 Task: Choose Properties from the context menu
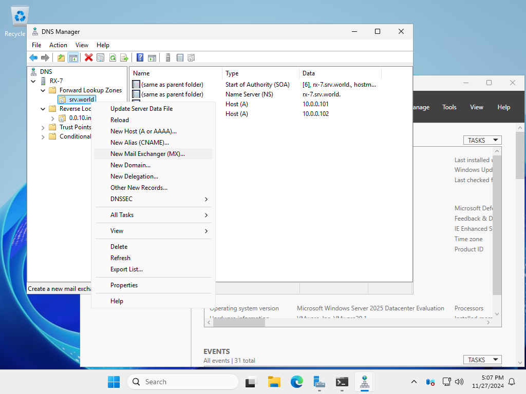point(153,285)
